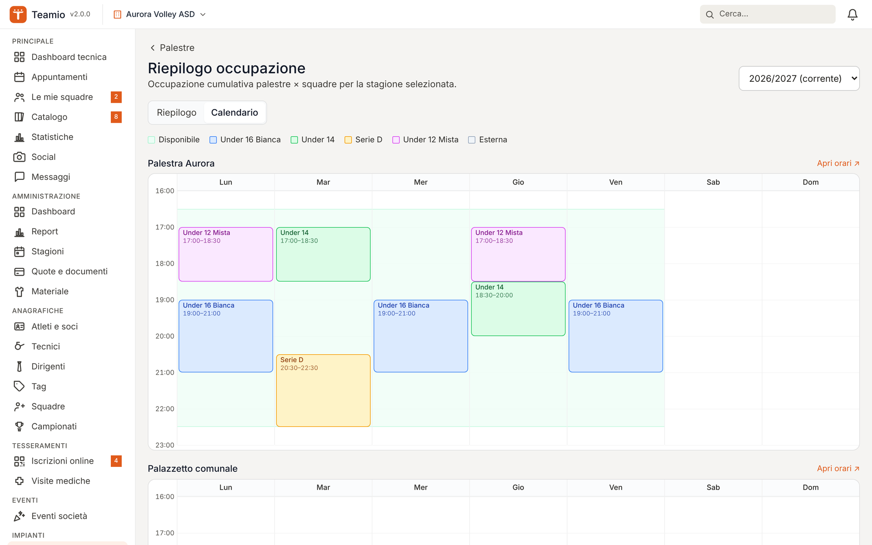
Task: Open the season 2026/2027 dropdown
Action: 799,79
